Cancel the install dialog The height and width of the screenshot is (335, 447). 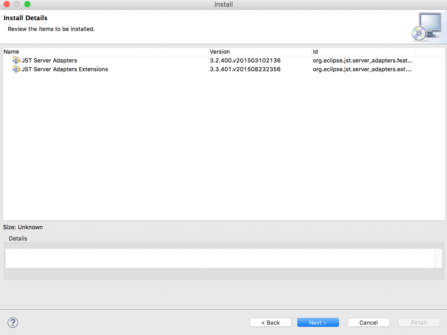[368, 322]
